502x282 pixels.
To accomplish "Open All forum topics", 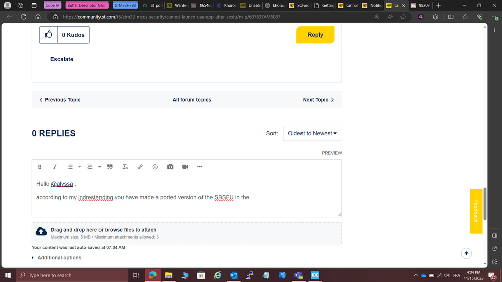I will pyautogui.click(x=192, y=100).
